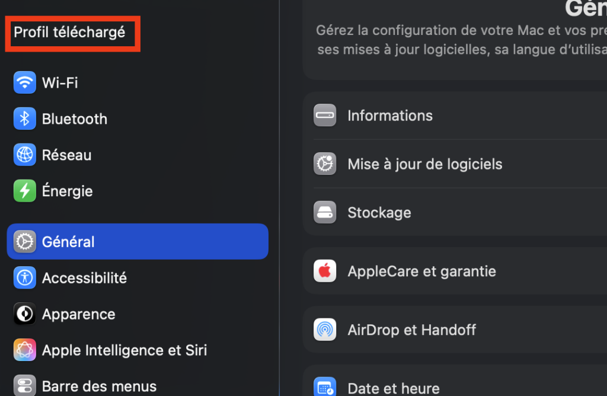Click the red AppleCare icon
The width and height of the screenshot is (607, 396).
click(325, 271)
